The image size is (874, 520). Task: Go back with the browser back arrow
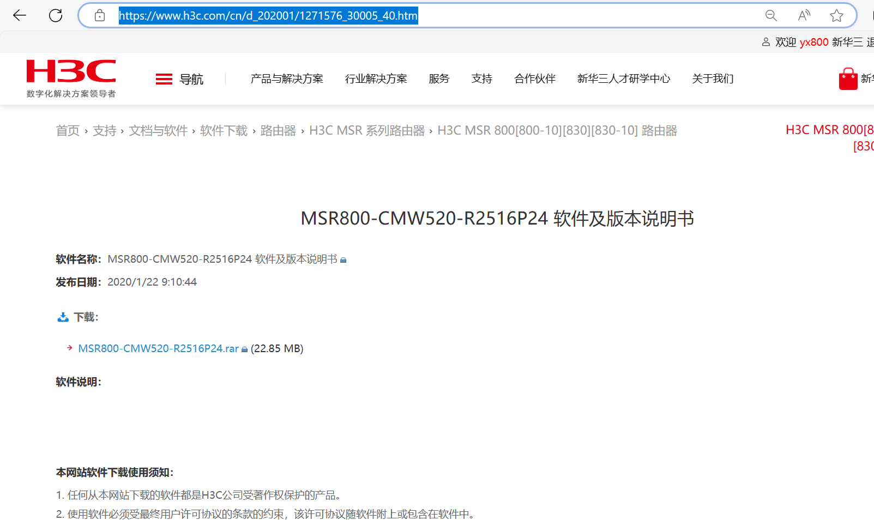pyautogui.click(x=20, y=15)
